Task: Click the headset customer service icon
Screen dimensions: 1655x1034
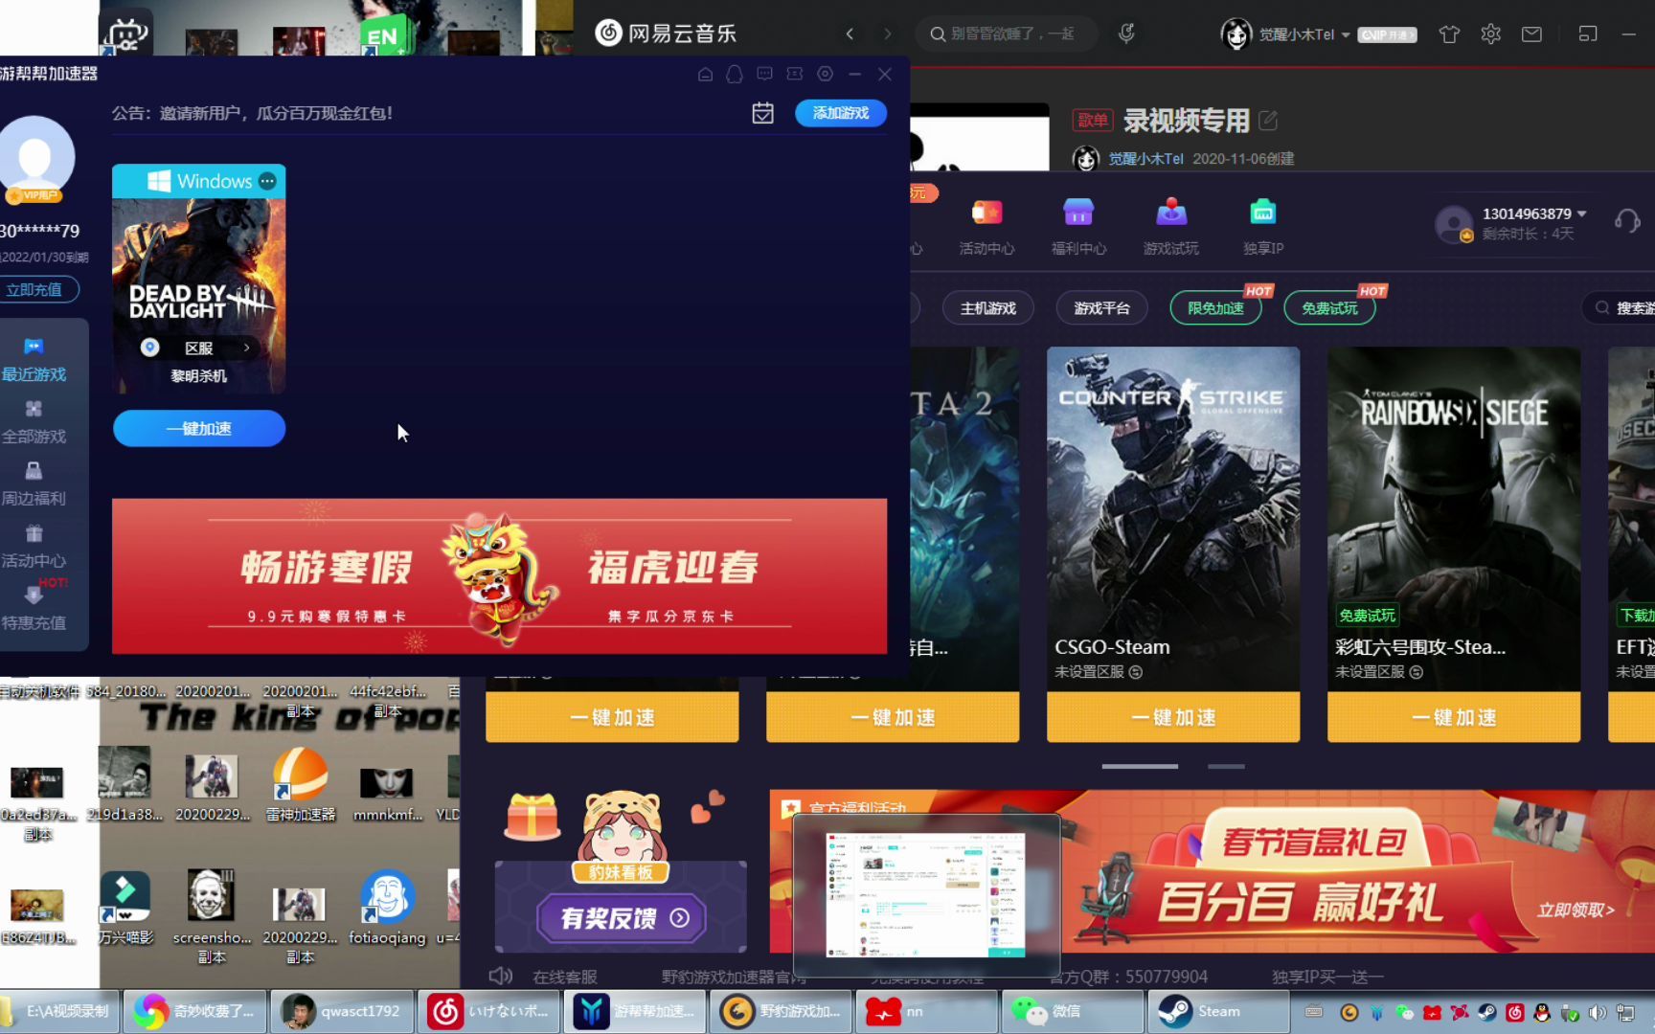Action: [x=1627, y=221]
